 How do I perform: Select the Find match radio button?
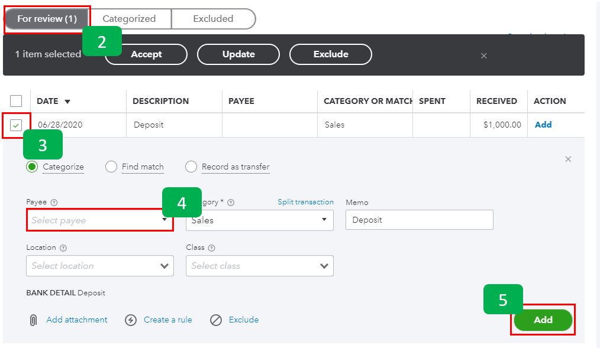111,167
